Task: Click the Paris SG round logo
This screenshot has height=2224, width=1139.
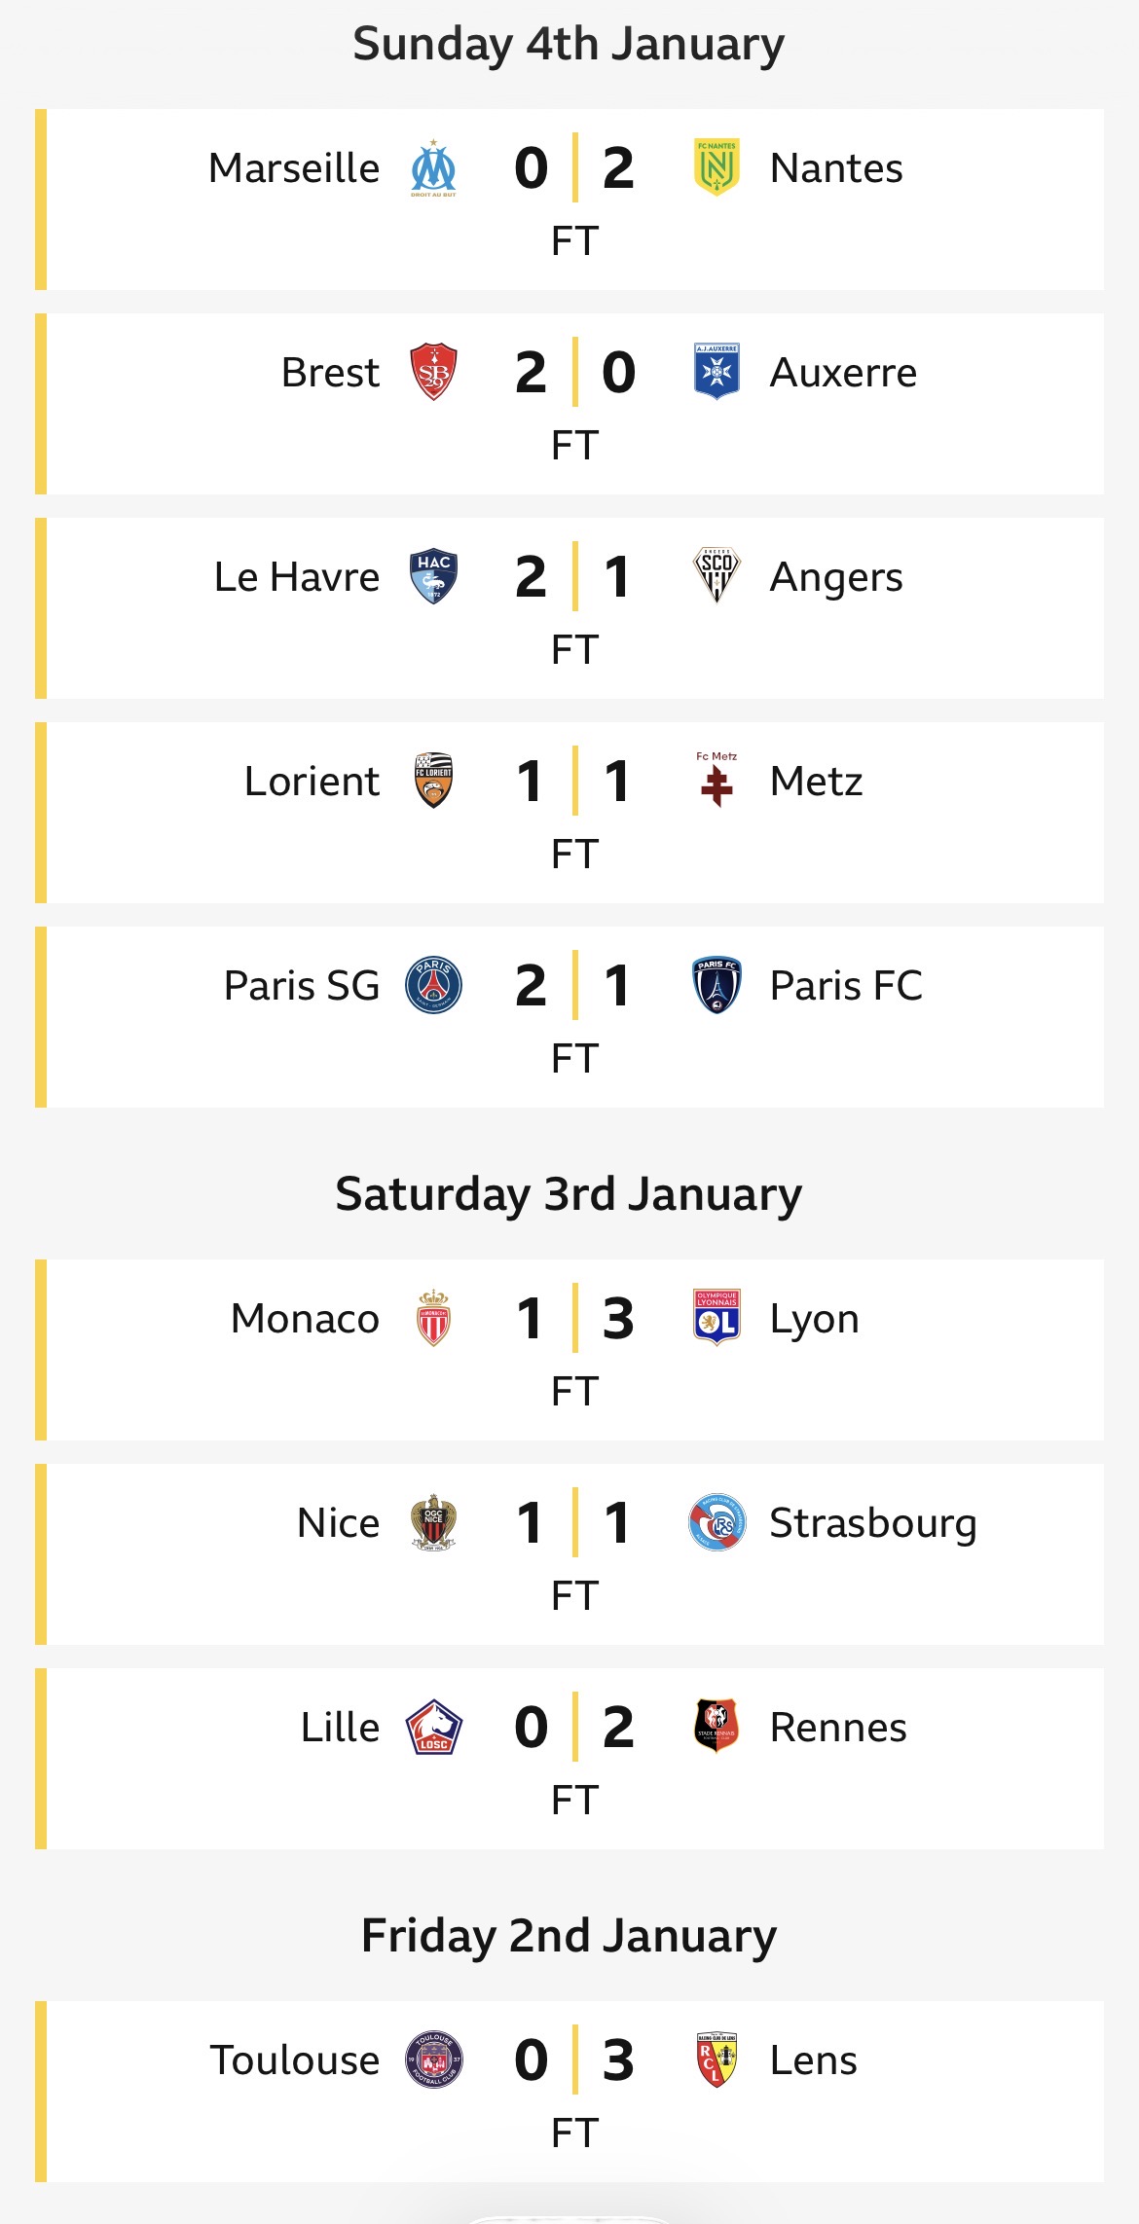Action: point(433,985)
